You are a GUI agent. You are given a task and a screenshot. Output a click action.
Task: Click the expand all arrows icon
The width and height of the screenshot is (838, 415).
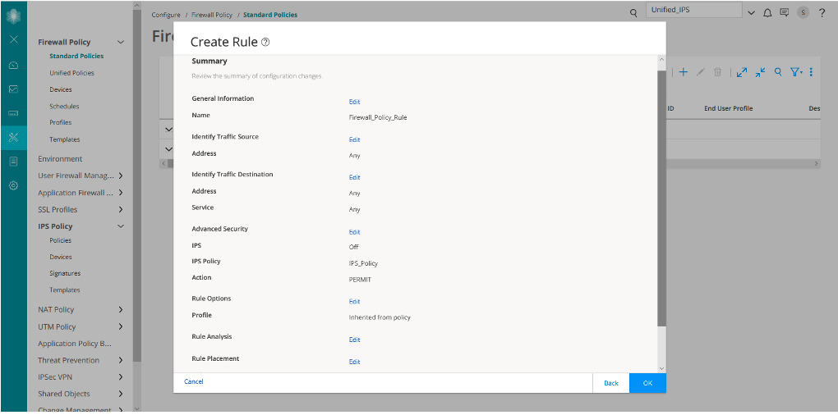tap(742, 72)
